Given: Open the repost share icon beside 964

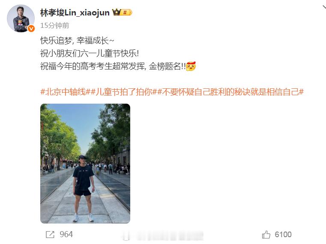Looking at the screenshot, I should (x=50, y=235).
